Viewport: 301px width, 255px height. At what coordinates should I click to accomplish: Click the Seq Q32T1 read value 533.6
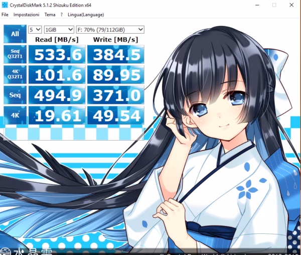tap(57, 54)
